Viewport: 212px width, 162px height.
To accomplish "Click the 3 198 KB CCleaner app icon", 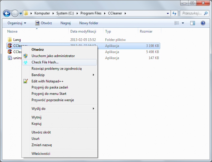I will (x=10, y=45).
